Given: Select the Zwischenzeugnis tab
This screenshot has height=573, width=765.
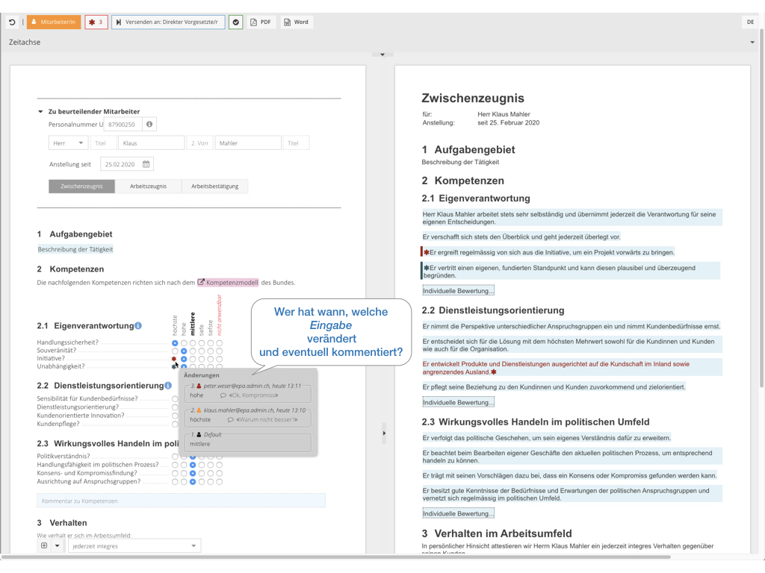Looking at the screenshot, I should [x=81, y=186].
